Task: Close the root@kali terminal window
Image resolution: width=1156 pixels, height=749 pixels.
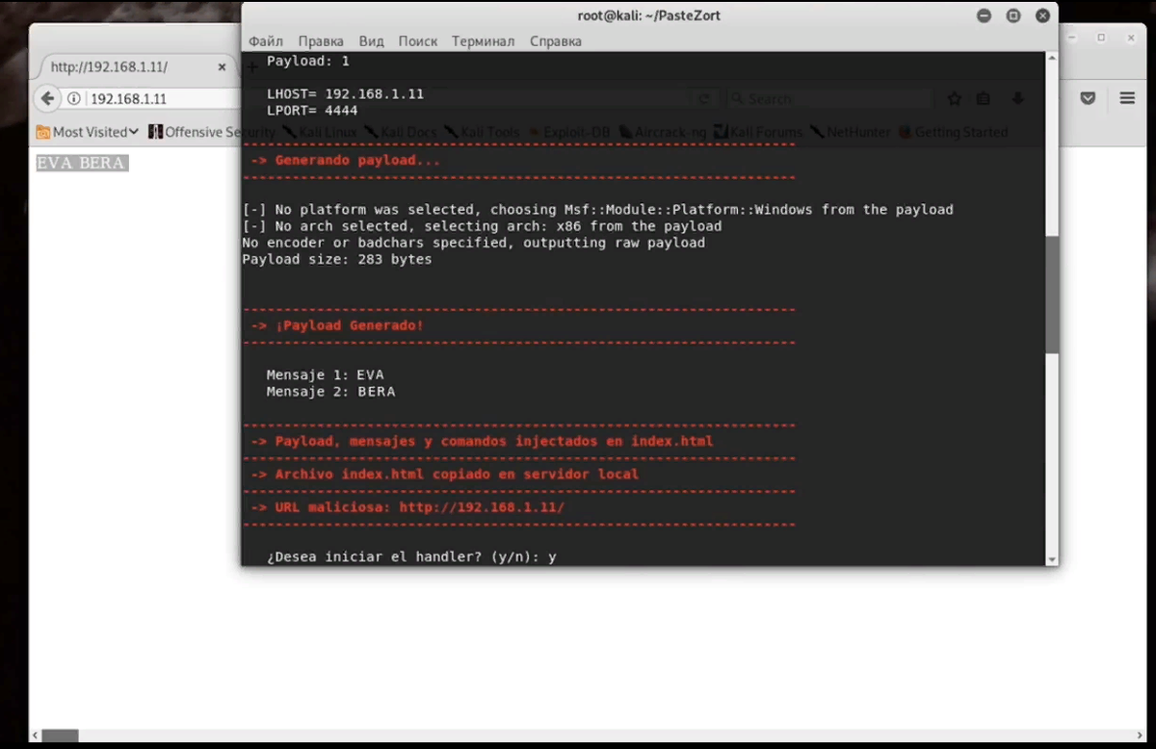Action: (x=1042, y=15)
